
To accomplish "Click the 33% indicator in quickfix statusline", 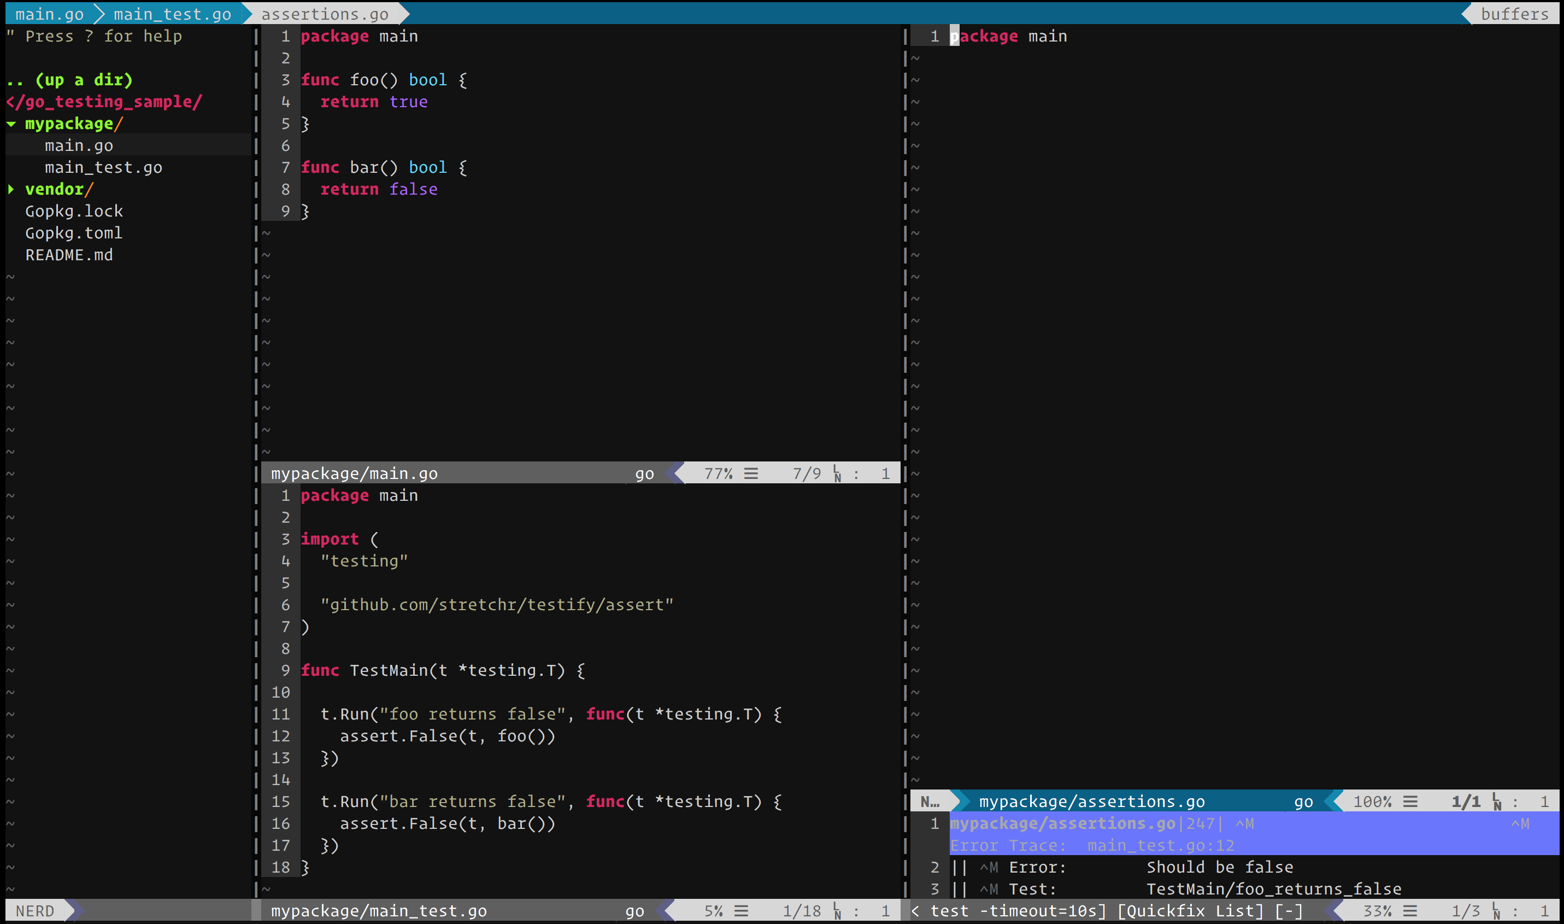I will pyautogui.click(x=1377, y=911).
